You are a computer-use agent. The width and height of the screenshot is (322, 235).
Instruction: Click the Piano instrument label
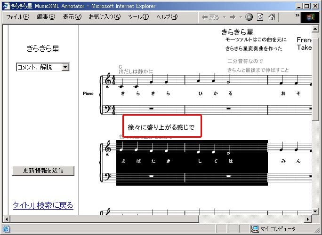pyautogui.click(x=88, y=94)
